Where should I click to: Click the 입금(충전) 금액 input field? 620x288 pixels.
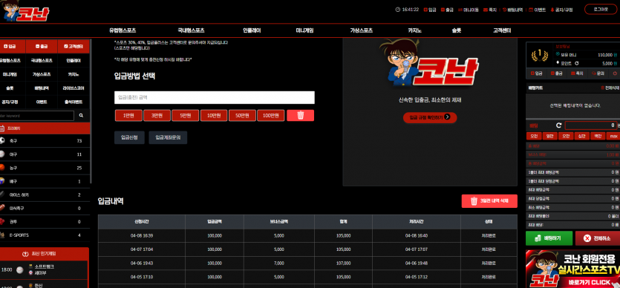(x=215, y=97)
